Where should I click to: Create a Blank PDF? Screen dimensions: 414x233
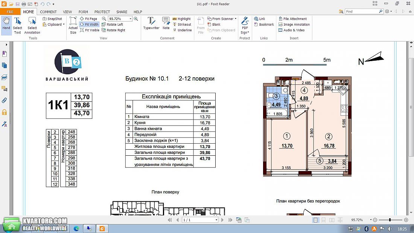pos(214,25)
